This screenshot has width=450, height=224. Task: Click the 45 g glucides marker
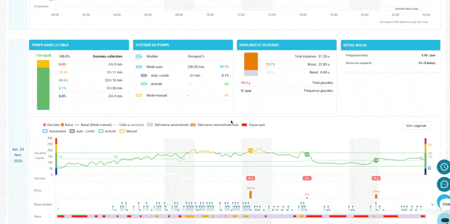click(376, 178)
